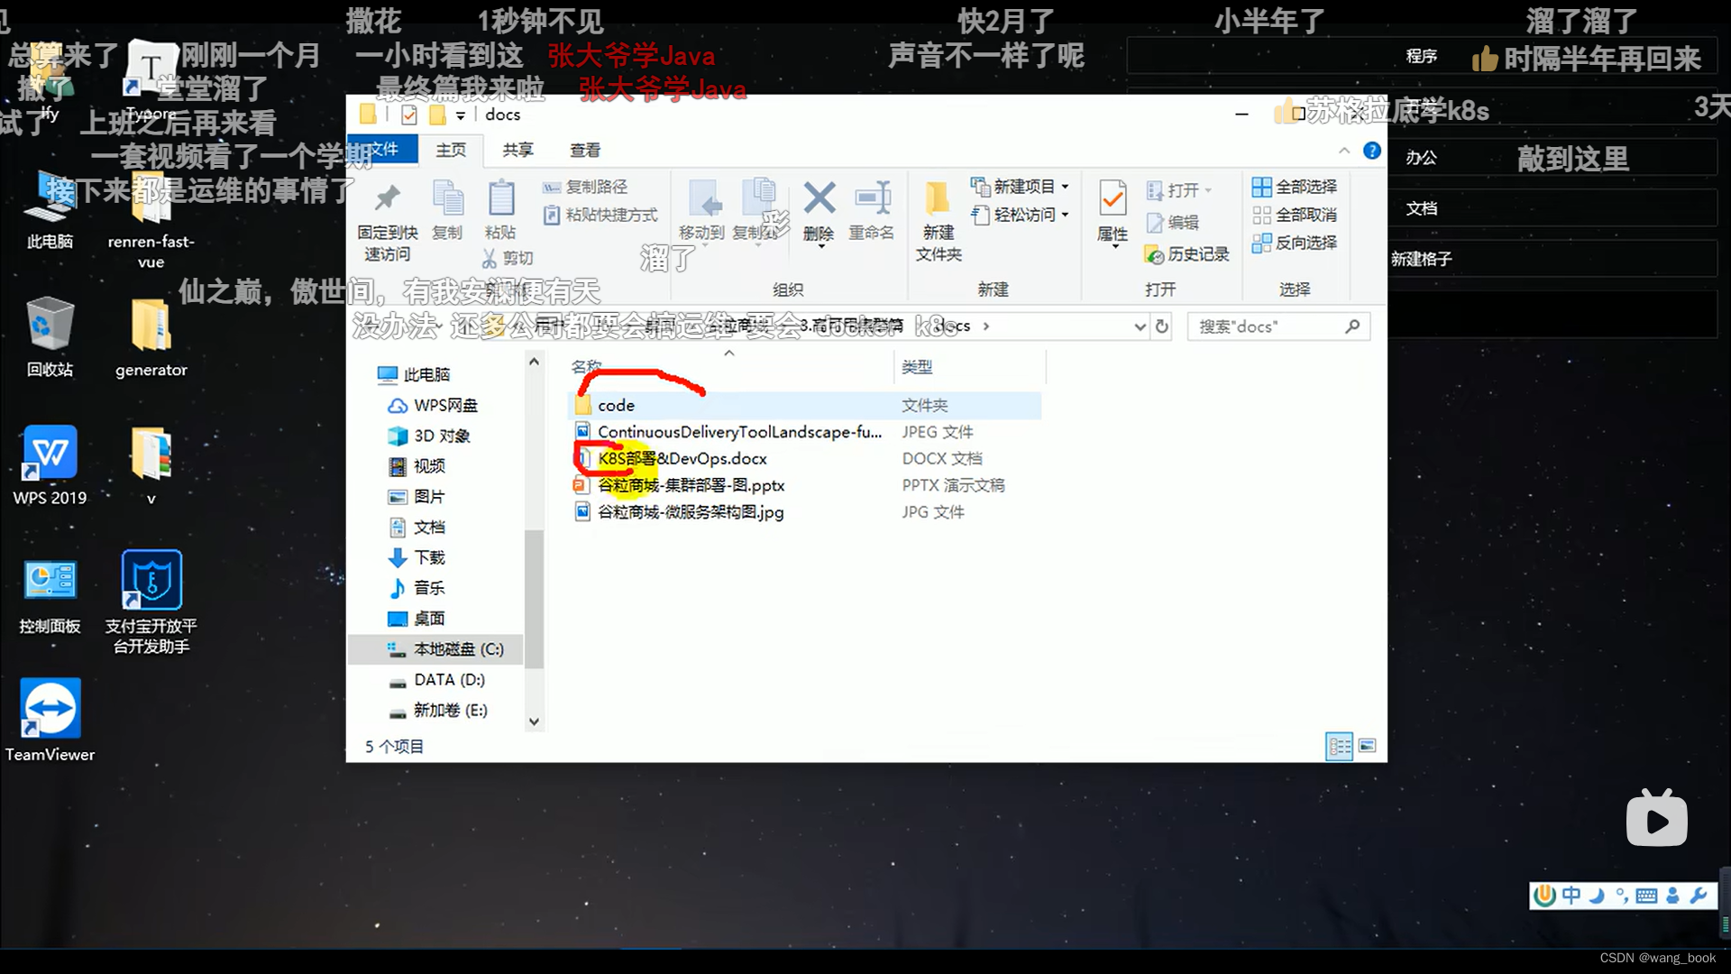Click the Edit button in ribbon
The width and height of the screenshot is (1731, 974).
(1172, 223)
